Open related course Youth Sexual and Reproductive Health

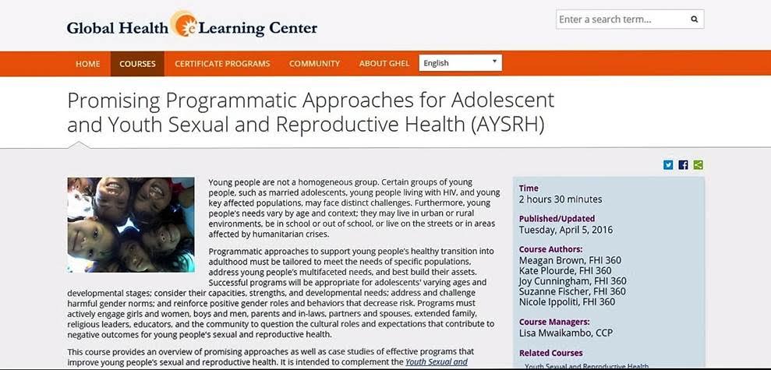click(x=586, y=366)
